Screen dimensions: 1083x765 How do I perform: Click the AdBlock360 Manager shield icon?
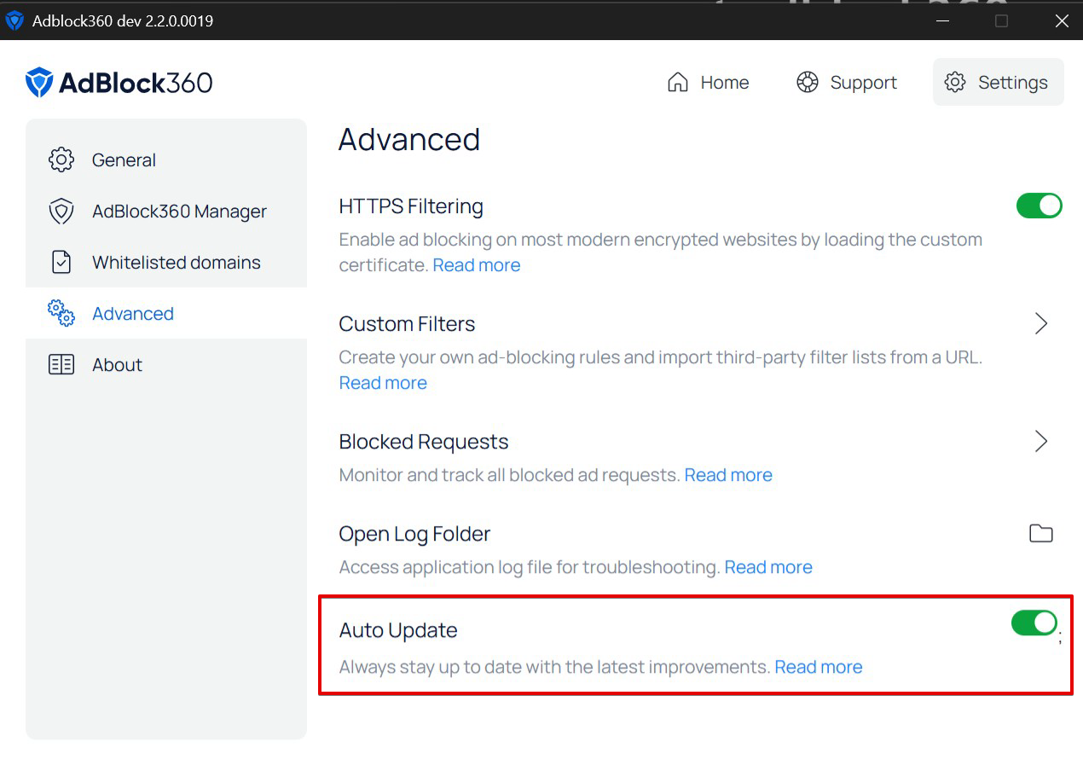(61, 212)
